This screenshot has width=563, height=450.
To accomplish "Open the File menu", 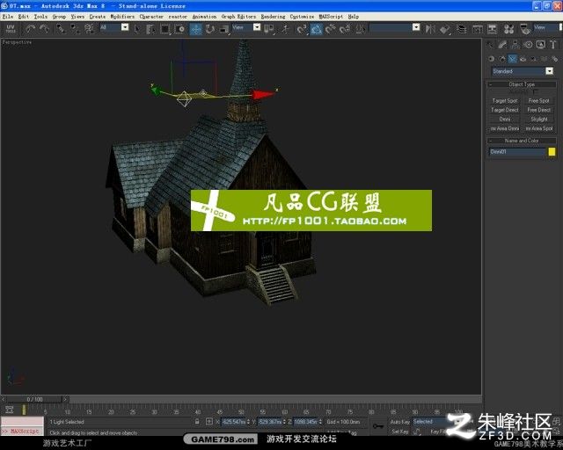I will 7,17.
